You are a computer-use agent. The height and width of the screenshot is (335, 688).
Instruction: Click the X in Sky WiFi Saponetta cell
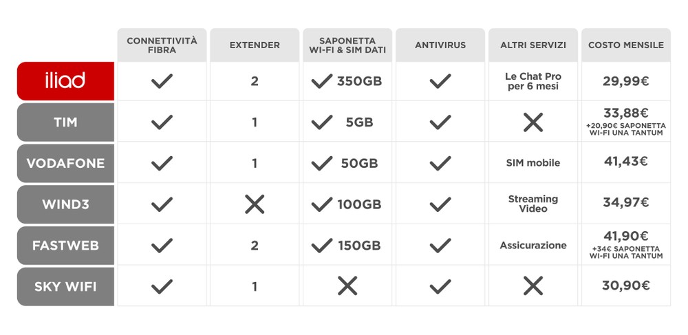(x=347, y=285)
